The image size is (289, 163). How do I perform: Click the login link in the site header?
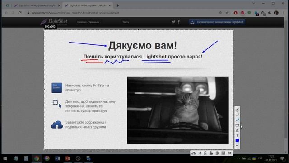coord(126,22)
